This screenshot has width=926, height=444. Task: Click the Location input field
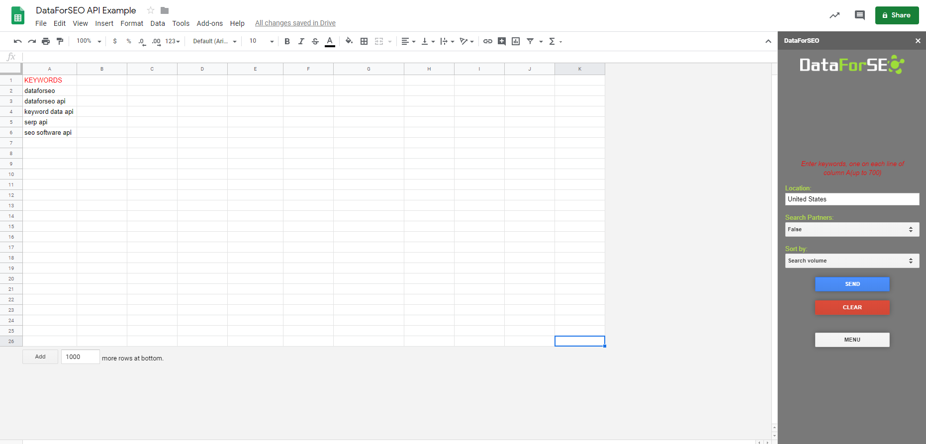(x=852, y=199)
